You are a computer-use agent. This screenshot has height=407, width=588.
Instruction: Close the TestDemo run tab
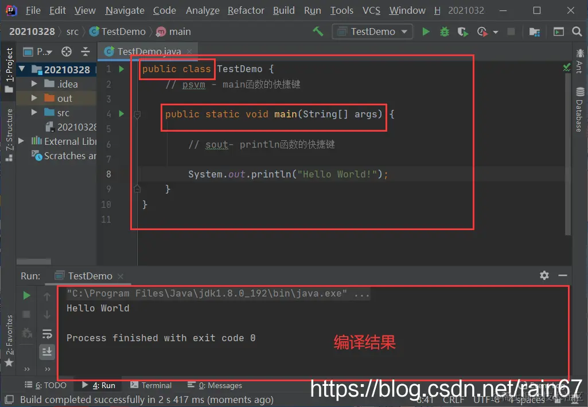point(120,276)
